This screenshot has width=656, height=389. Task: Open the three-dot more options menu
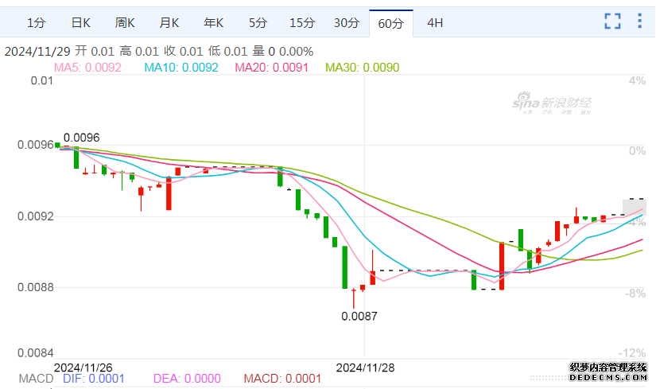coord(639,21)
